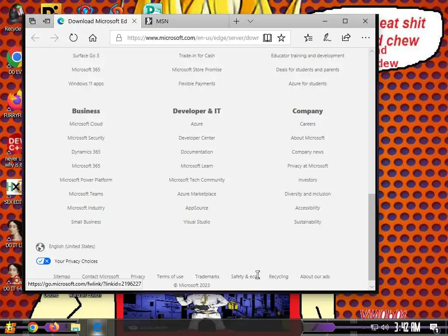Open the Windows 11 apps link
The height and width of the screenshot is (336, 448).
(x=86, y=84)
